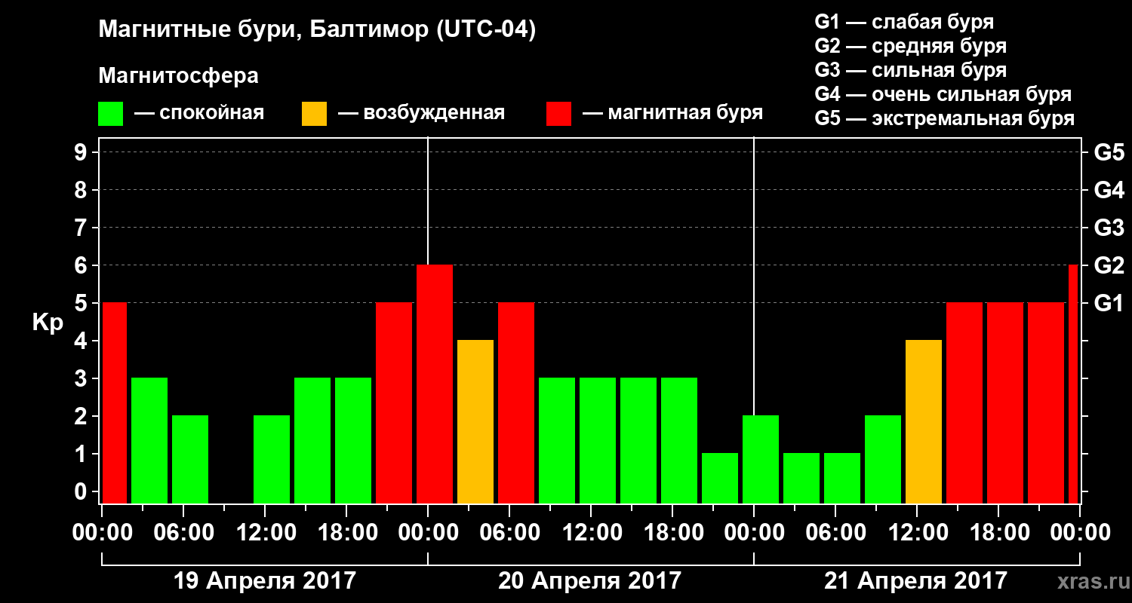Select the chart title 'Магнитные бури, Балтимор (UTC-04)'
The image size is (1132, 603).
317,30
